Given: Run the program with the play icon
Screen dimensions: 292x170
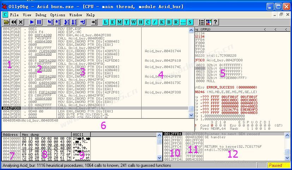Looking at the screenshot, I should click(32, 22).
